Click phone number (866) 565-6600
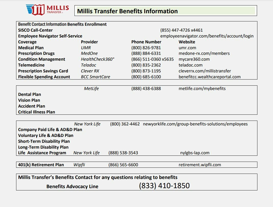This screenshot has width=273, height=207. coord(123,165)
